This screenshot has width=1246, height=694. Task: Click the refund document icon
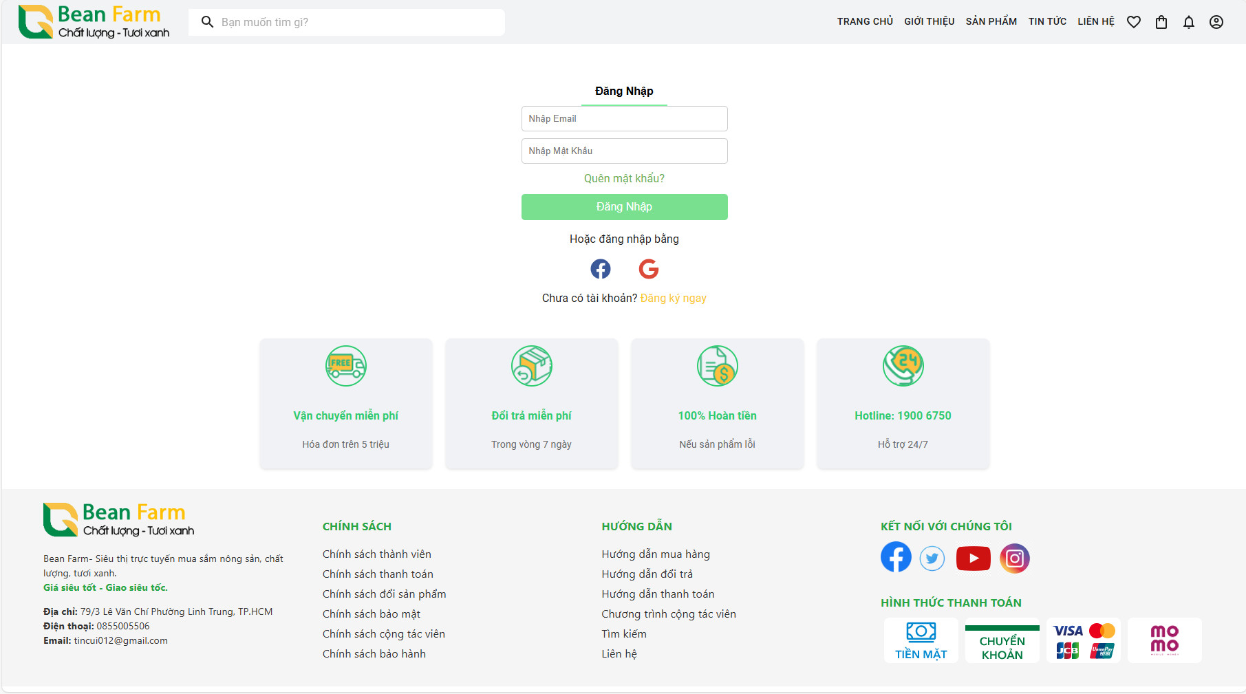[x=718, y=366]
